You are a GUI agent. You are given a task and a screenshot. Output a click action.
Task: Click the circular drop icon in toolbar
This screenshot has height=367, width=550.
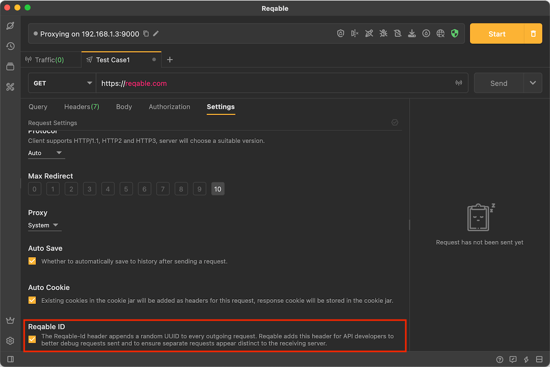[426, 33]
